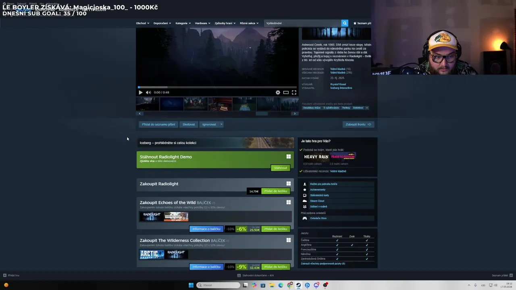Click Stáhnout to download the Radiolight demo
516x290 pixels.
281,168
